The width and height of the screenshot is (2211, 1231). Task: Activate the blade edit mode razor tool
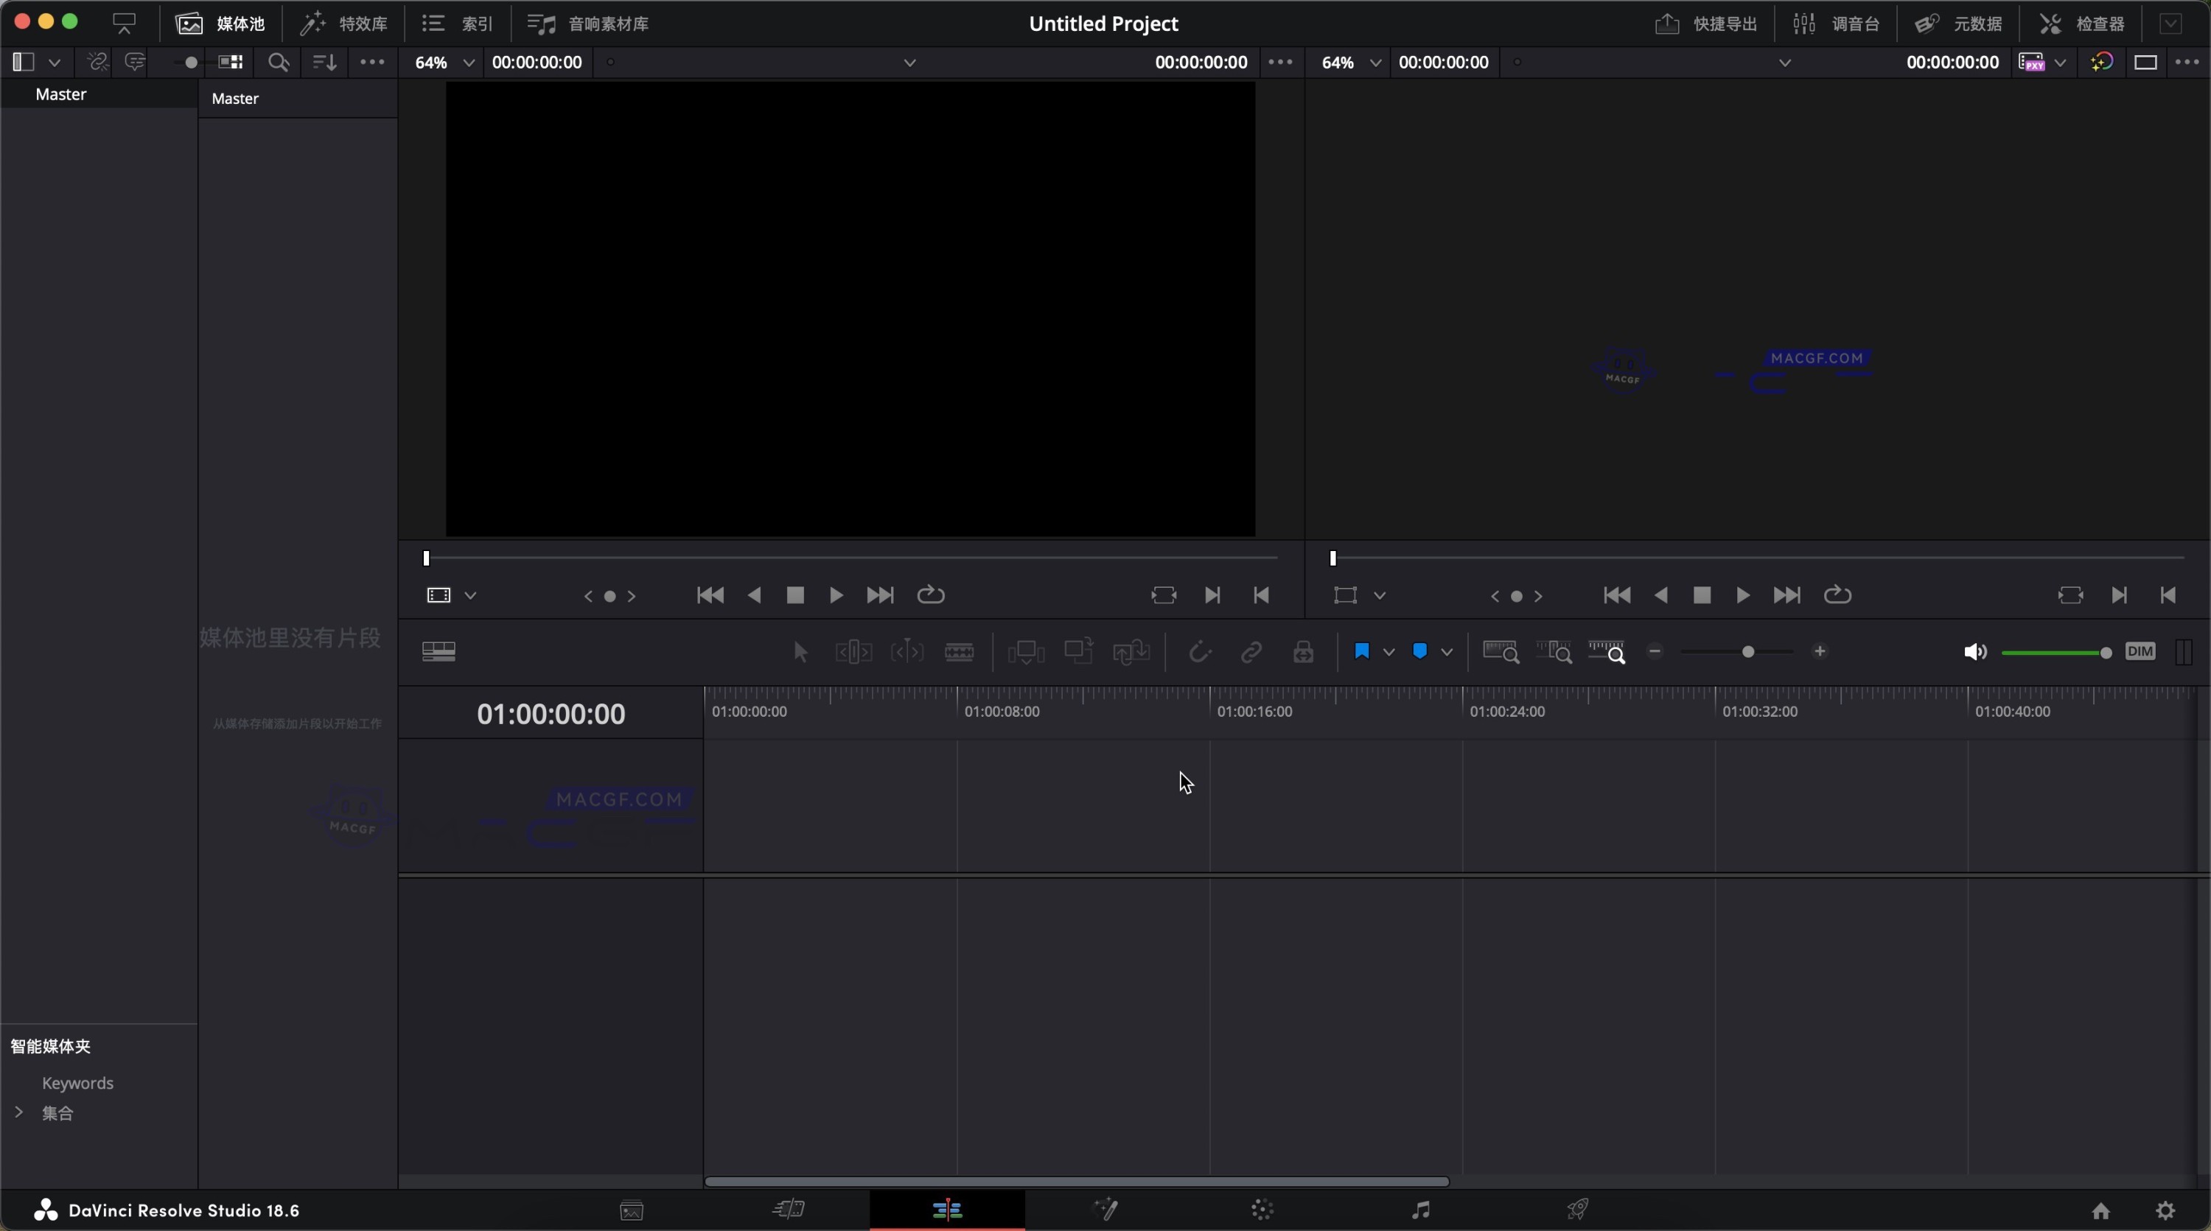coord(960,652)
